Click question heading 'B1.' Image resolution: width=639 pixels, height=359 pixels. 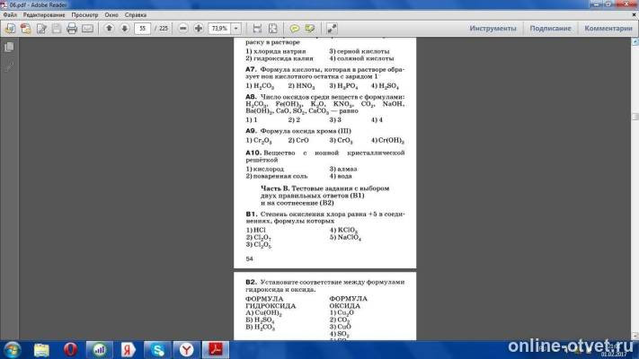point(251,214)
